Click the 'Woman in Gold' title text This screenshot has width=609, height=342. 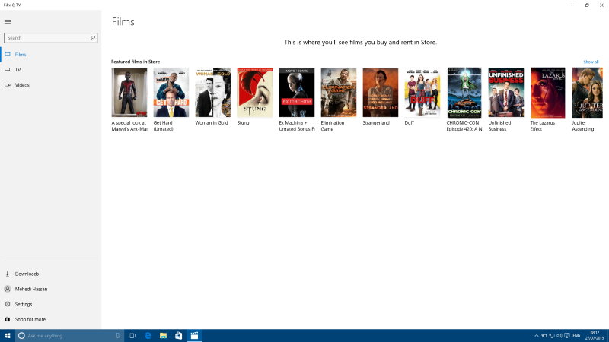pyautogui.click(x=212, y=123)
